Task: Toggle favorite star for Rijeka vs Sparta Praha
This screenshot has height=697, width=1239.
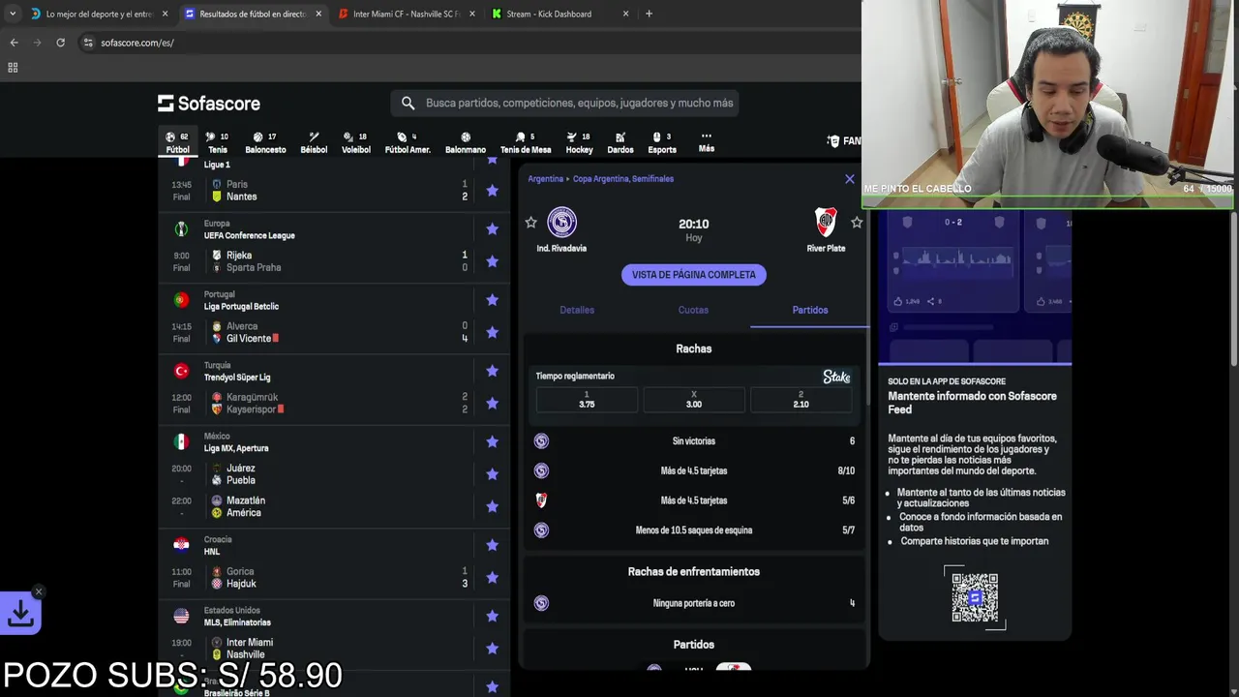Action: [492, 261]
